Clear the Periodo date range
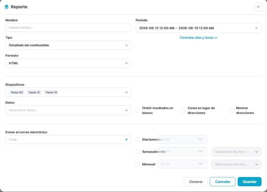 coord(256,28)
